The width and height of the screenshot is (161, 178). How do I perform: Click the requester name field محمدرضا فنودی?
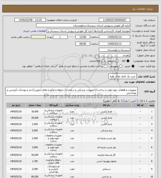88,31
